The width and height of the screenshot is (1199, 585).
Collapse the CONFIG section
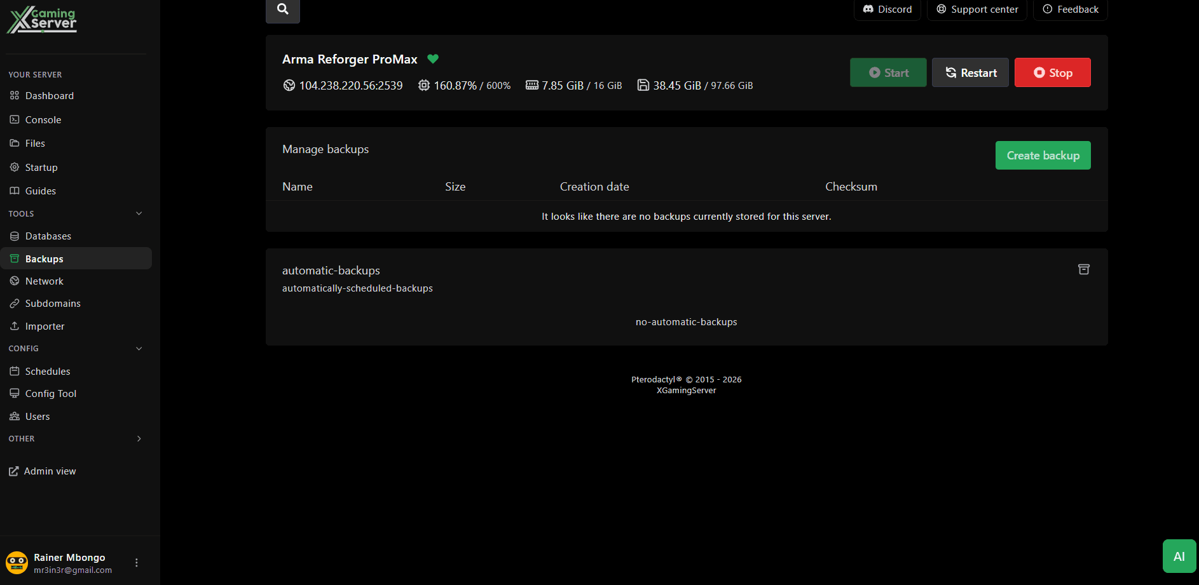pos(139,348)
